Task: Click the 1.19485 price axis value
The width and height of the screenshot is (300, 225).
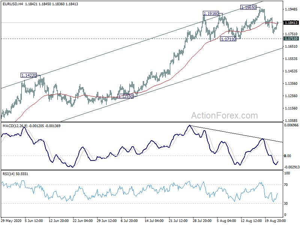Action: point(291,9)
